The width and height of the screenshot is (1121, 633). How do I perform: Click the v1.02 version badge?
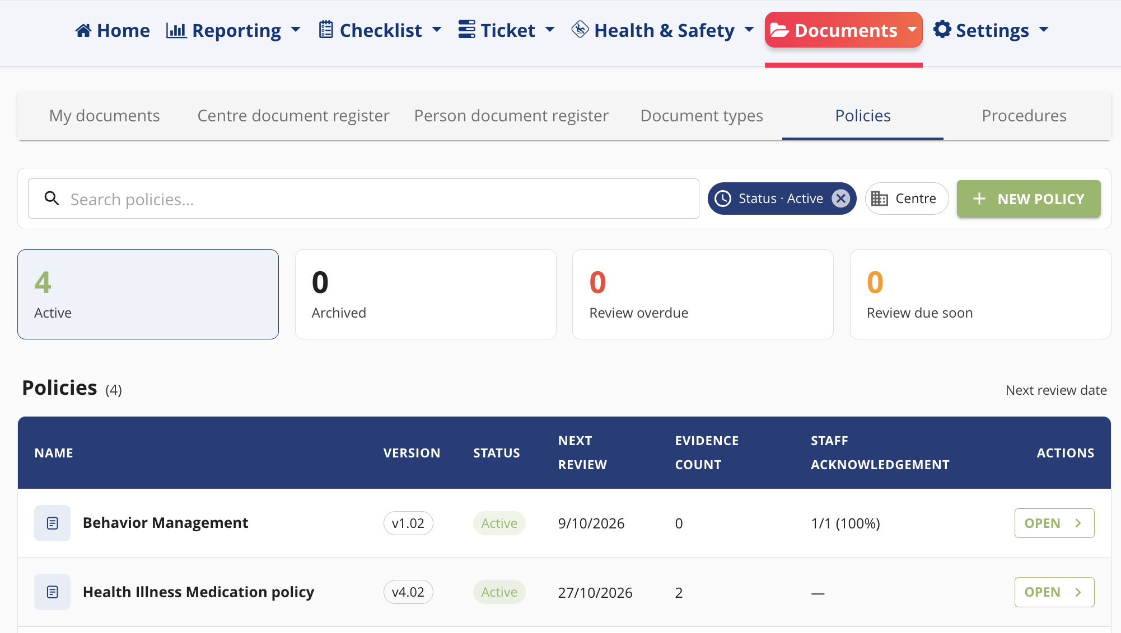pyautogui.click(x=408, y=523)
